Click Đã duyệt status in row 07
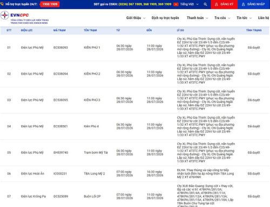 254,196
